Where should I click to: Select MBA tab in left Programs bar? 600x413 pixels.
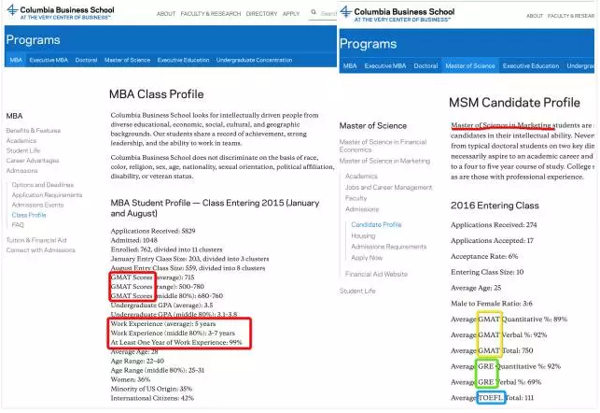pyautogui.click(x=16, y=60)
